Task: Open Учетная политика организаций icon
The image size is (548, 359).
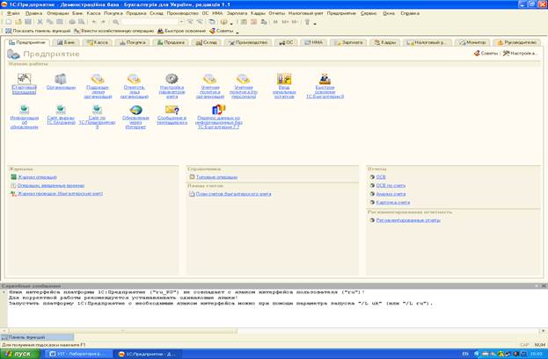Action: pos(209,79)
